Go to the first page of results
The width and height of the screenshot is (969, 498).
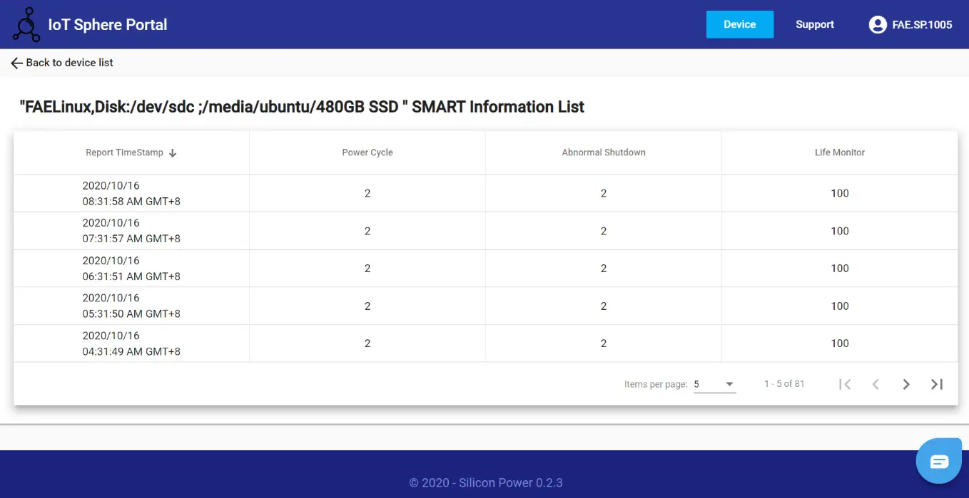tap(845, 385)
